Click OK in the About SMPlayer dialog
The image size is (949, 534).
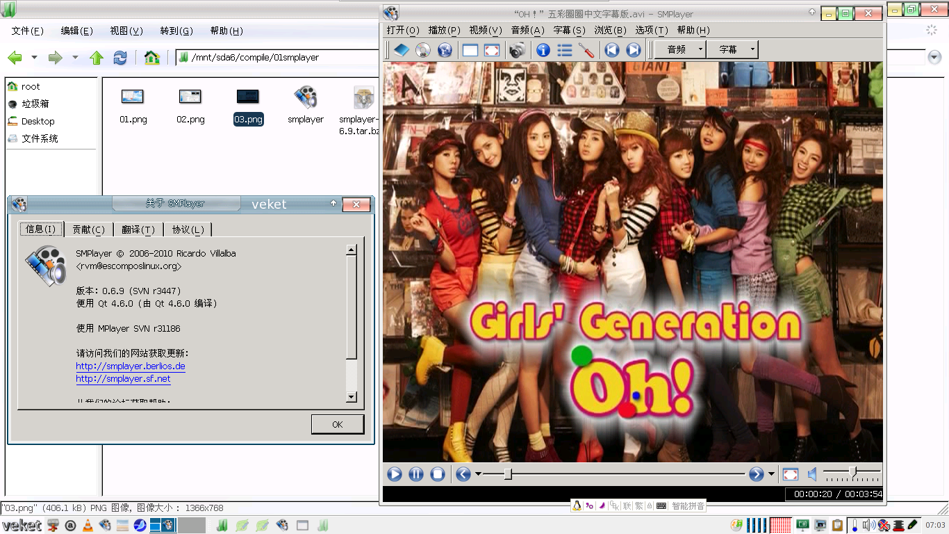[338, 424]
